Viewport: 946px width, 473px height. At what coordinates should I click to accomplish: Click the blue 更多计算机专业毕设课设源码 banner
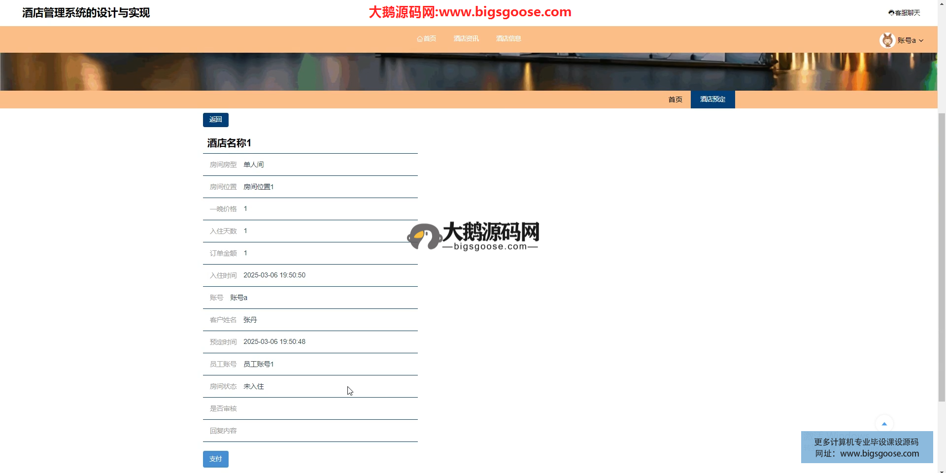point(867,447)
